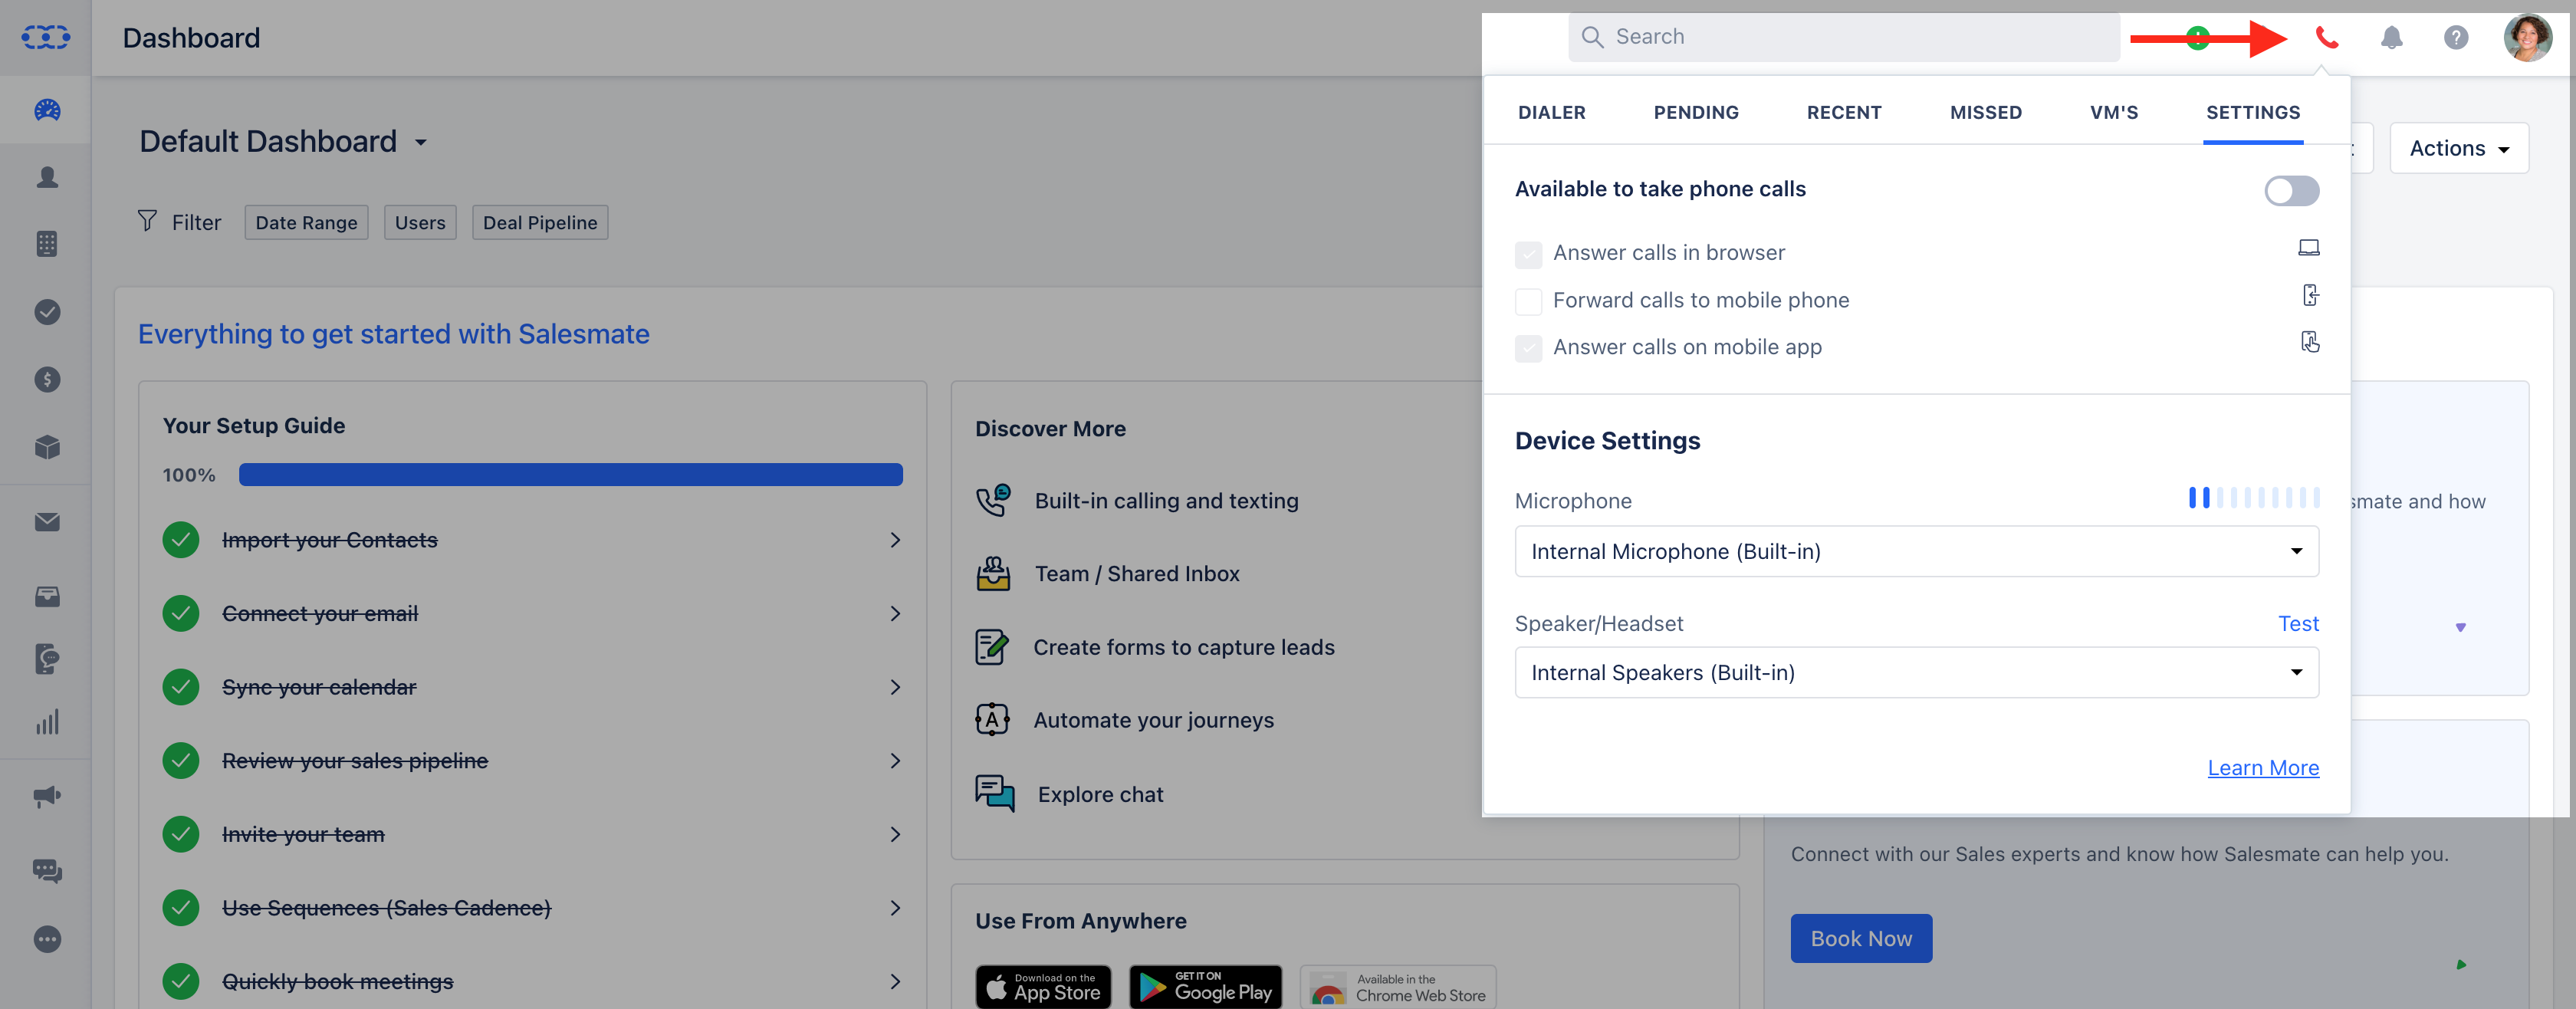Expand the Use Sequences row chevron

895,908
